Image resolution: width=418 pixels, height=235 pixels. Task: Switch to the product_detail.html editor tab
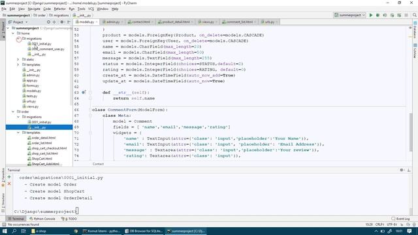(x=176, y=22)
